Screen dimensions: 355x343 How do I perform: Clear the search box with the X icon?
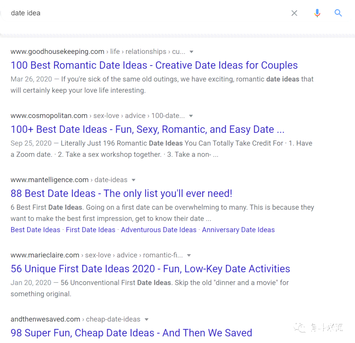(294, 13)
